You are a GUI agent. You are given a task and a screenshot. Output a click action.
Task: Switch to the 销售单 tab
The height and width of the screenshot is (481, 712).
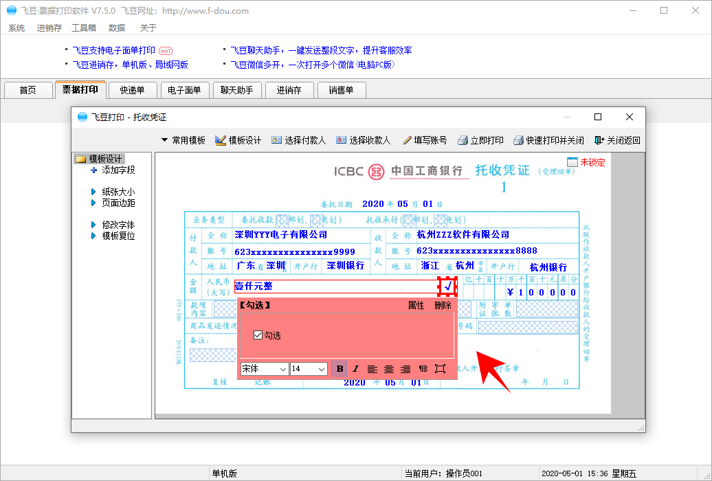pyautogui.click(x=341, y=90)
